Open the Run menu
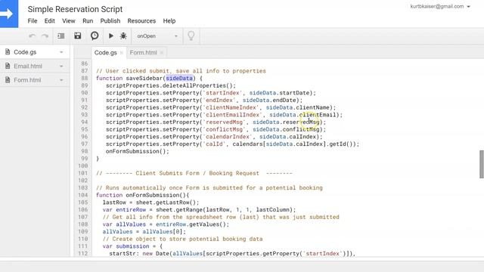 (x=88, y=21)
